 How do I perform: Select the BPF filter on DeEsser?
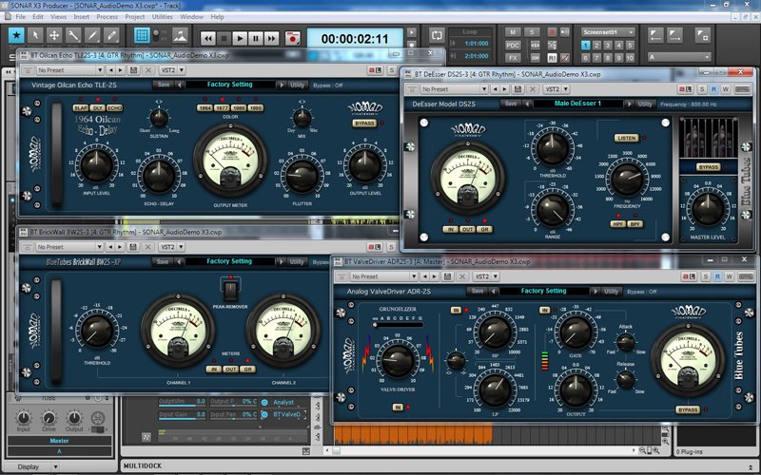point(634,224)
